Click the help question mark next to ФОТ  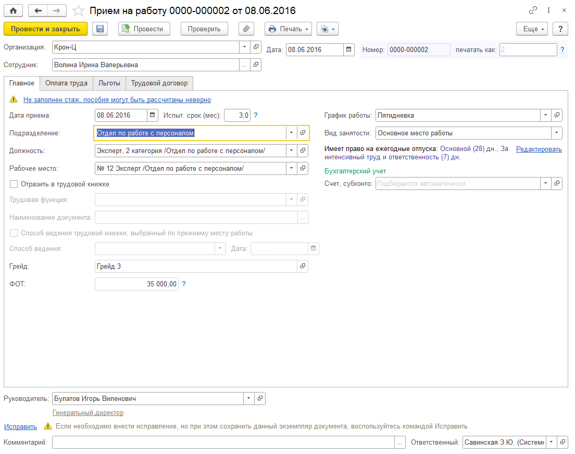tap(184, 284)
